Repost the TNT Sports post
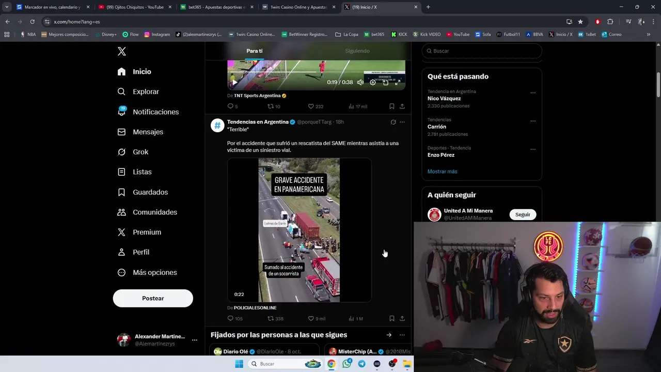The width and height of the screenshot is (661, 372). tap(274, 106)
